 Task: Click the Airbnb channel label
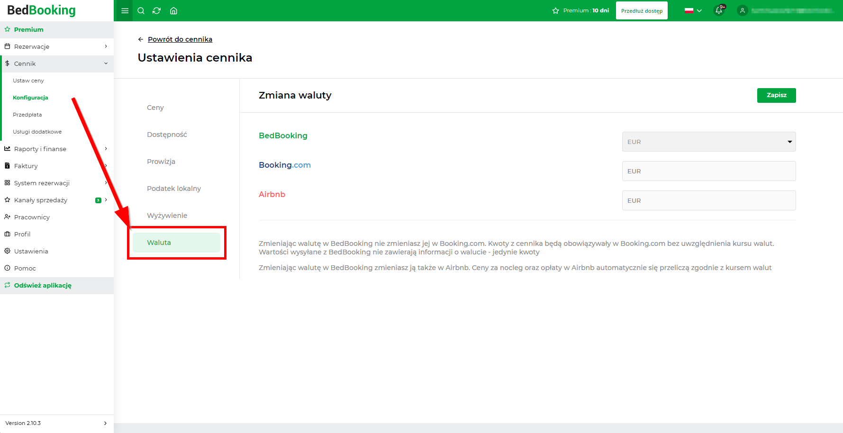(x=272, y=194)
